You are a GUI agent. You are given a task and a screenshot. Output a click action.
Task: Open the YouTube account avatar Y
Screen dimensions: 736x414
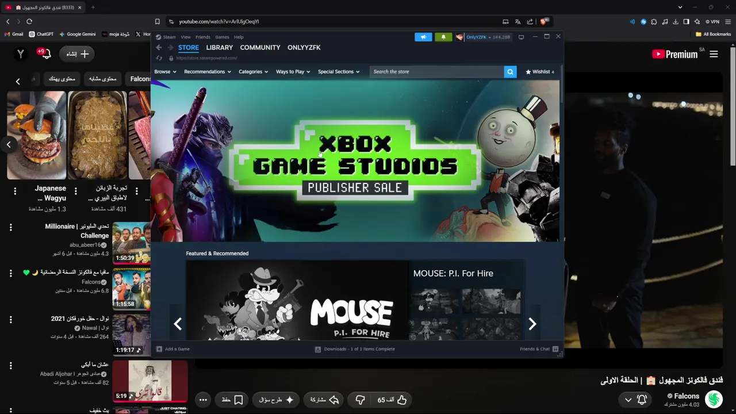(x=21, y=54)
